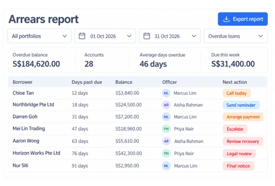
Task: Click officer Marcus Lim in Nur Siti row
Action: click(185, 166)
